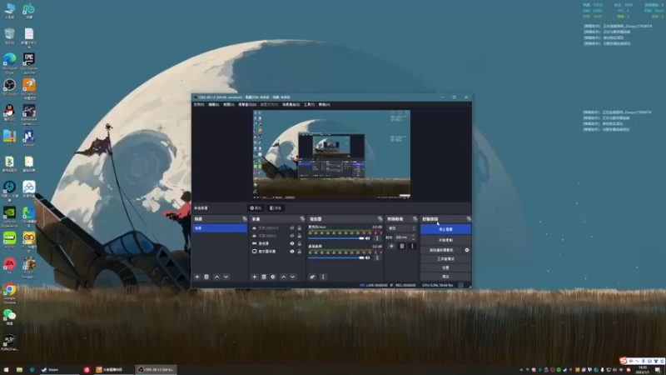Adjust transition duration 300 ms stepper
This screenshot has width=666, height=375.
pyautogui.click(x=413, y=237)
